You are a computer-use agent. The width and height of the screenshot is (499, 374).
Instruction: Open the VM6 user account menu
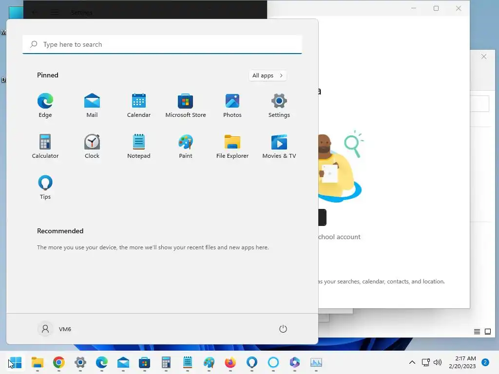55,329
